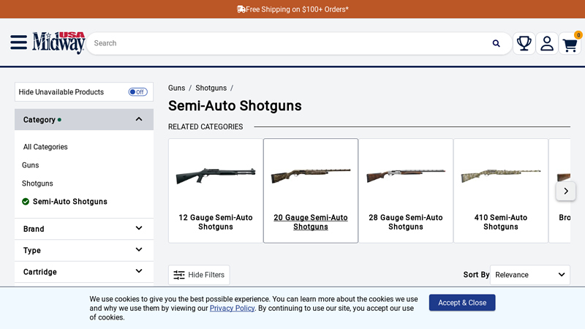The width and height of the screenshot is (585, 329).
Task: Click the 12 Gauge Semi-Auto Shotguns label
Action: tap(216, 222)
